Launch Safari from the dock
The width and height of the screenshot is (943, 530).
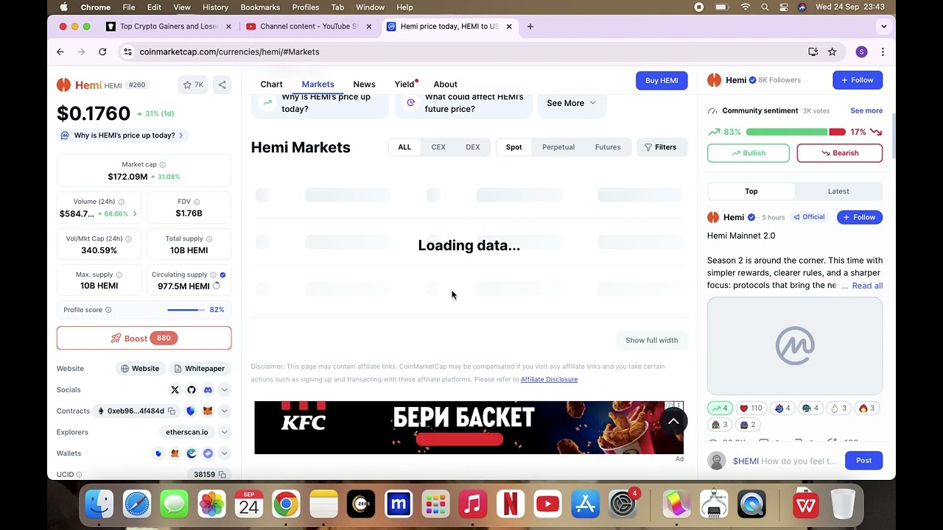pyautogui.click(x=136, y=505)
